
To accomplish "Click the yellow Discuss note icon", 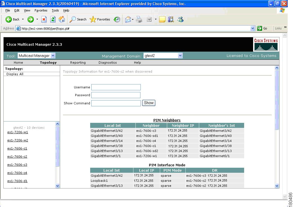I will point(162,19).
